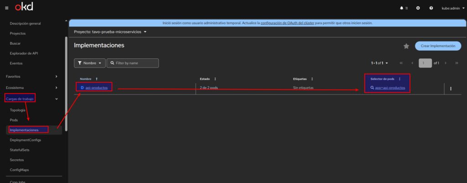Select Pods in the sidebar
Viewport: 467px width, 183px height.
click(x=14, y=120)
